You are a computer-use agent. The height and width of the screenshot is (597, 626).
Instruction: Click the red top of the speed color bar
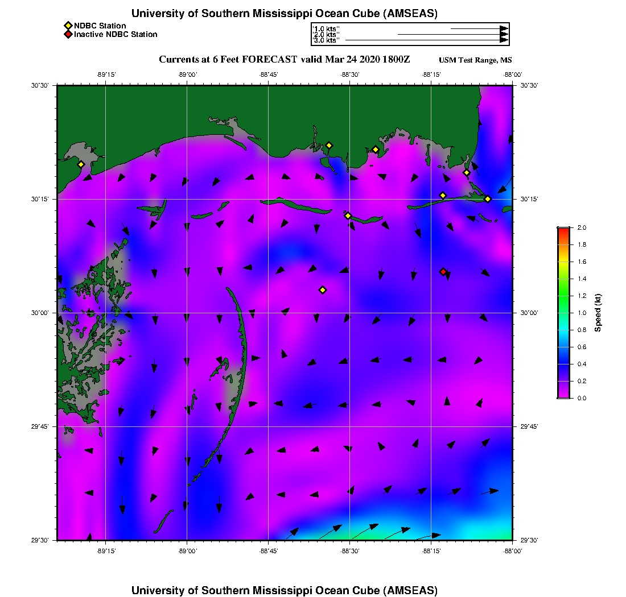click(x=563, y=229)
